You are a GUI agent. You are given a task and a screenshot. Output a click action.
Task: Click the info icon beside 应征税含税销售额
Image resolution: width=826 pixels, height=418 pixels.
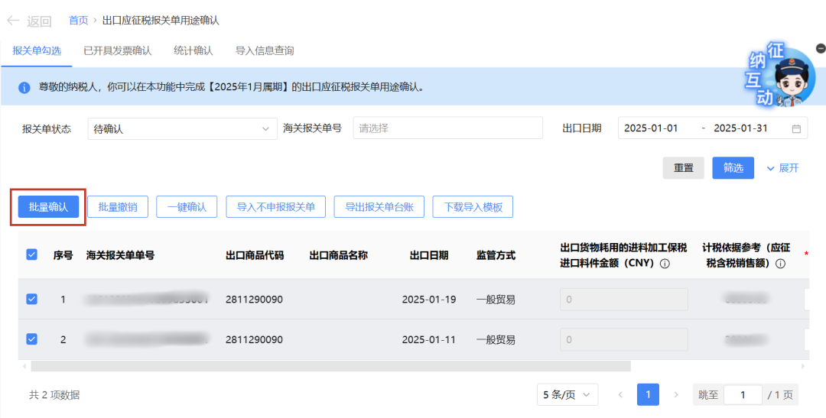pyautogui.click(x=780, y=264)
